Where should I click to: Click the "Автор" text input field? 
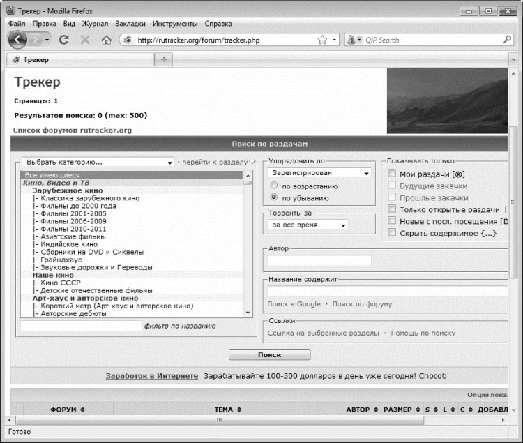[x=319, y=260]
